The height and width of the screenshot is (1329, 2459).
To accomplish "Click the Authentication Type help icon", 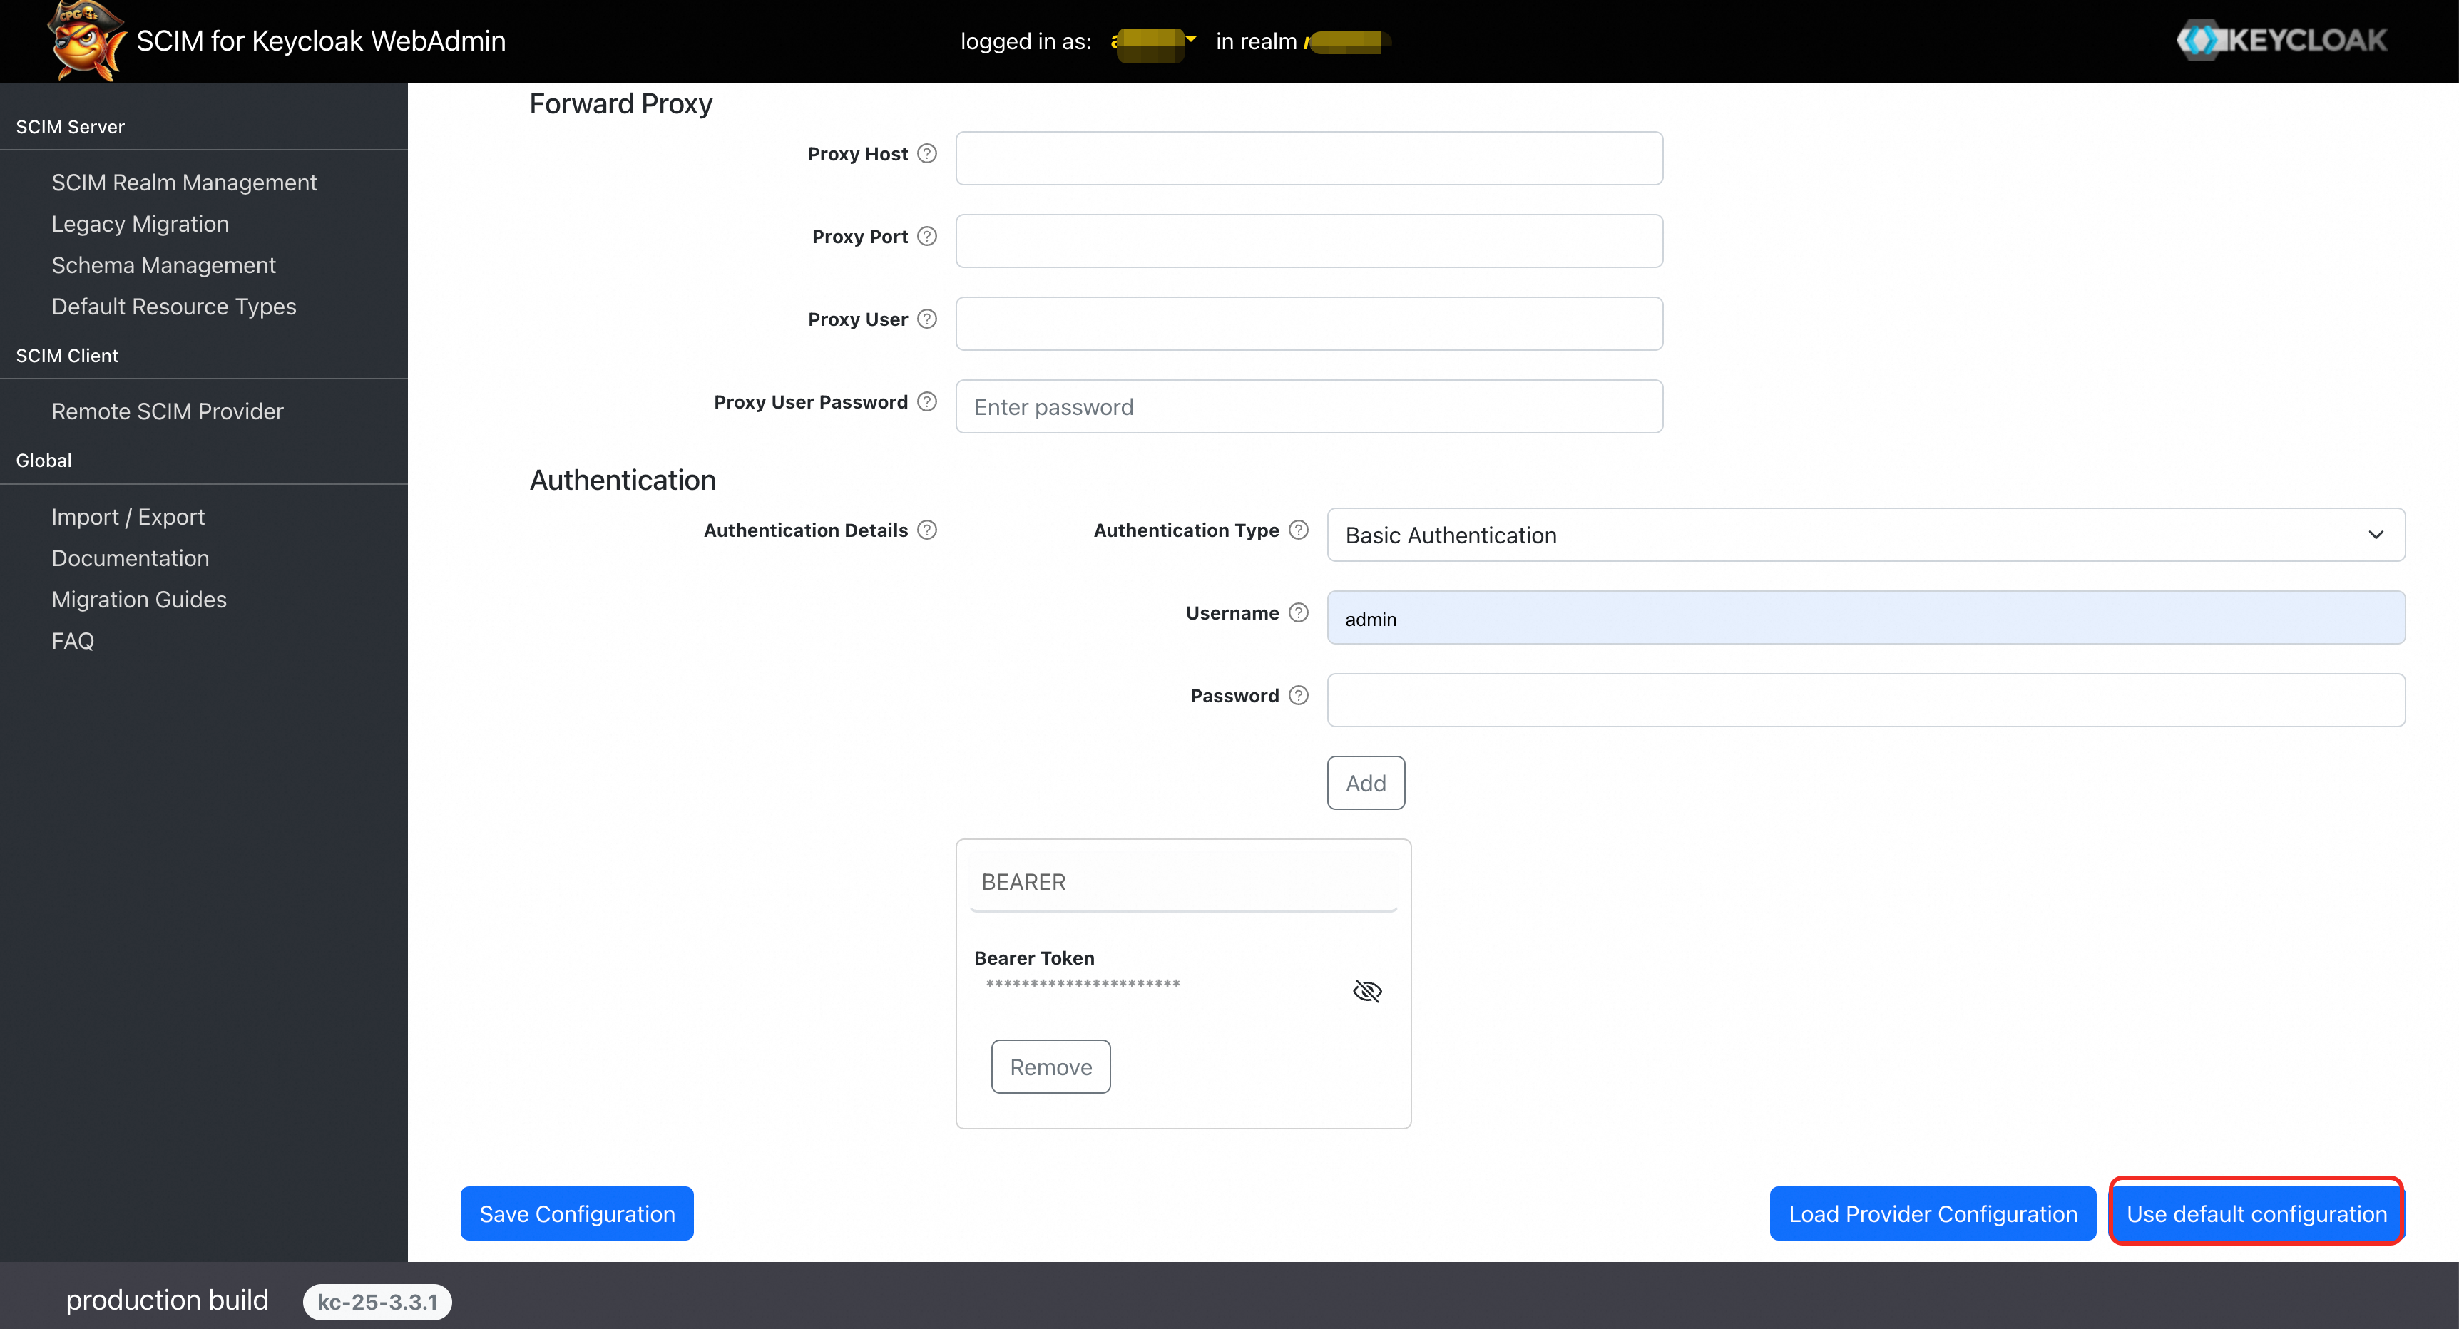I will 1298,530.
